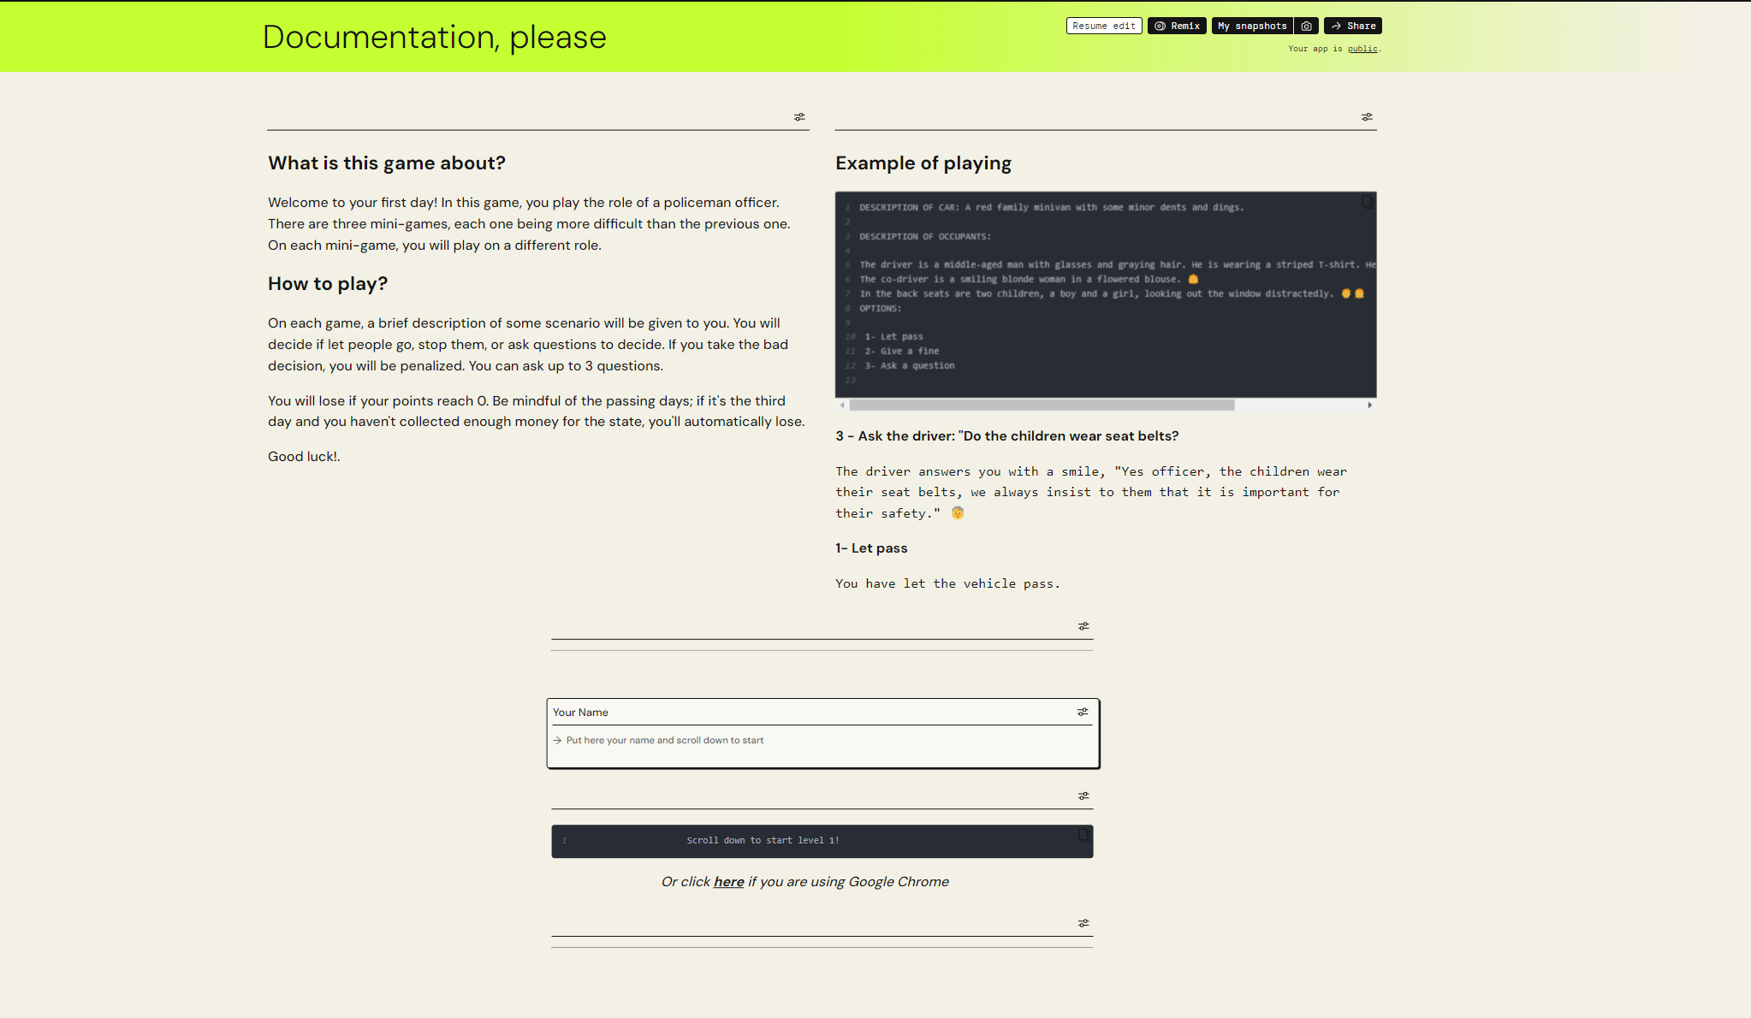Open cell options beside the Your Name field
Viewport: 1751px width, 1018px height.
(x=1083, y=711)
